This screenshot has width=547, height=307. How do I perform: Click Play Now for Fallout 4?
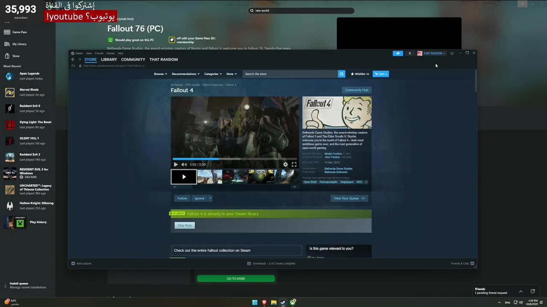(185, 225)
